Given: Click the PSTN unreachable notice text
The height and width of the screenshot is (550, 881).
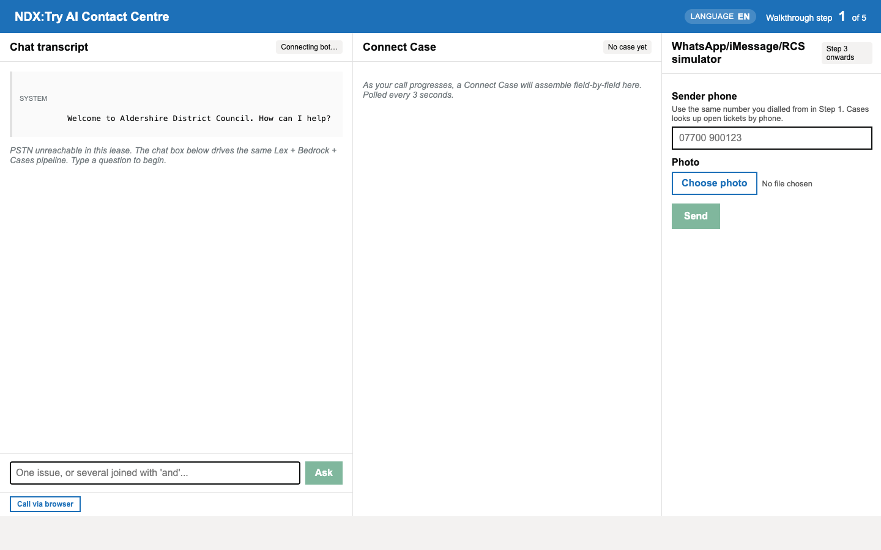Looking at the screenshot, I should (173, 155).
